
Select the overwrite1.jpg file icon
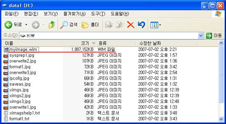(x=6, y=107)
